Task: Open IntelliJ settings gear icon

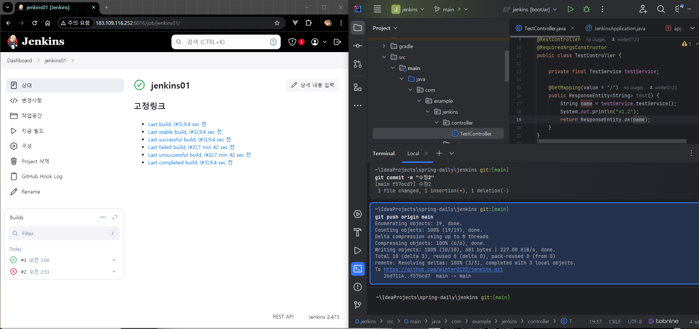Action: tap(678, 9)
